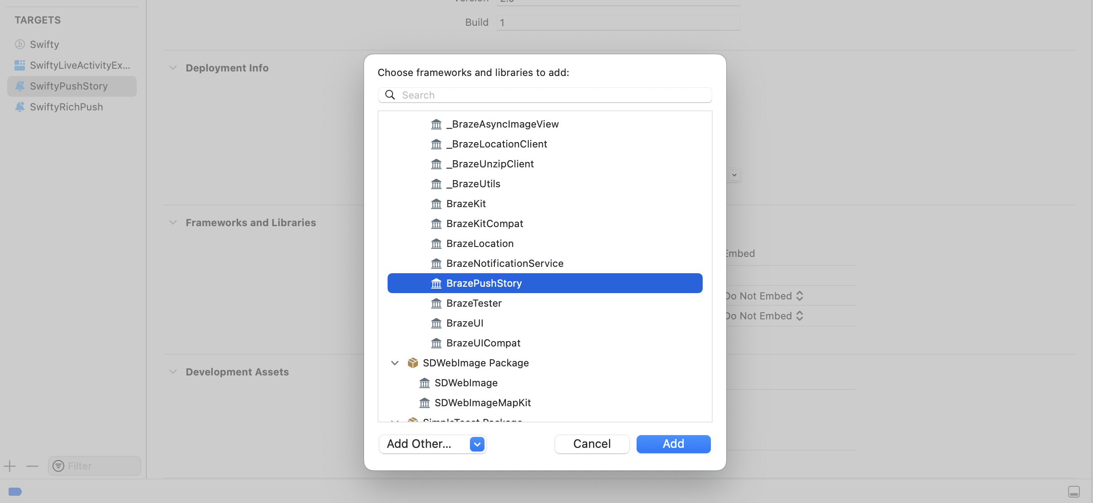1093x503 pixels.
Task: Click the frameworks Search field
Action: 545,95
